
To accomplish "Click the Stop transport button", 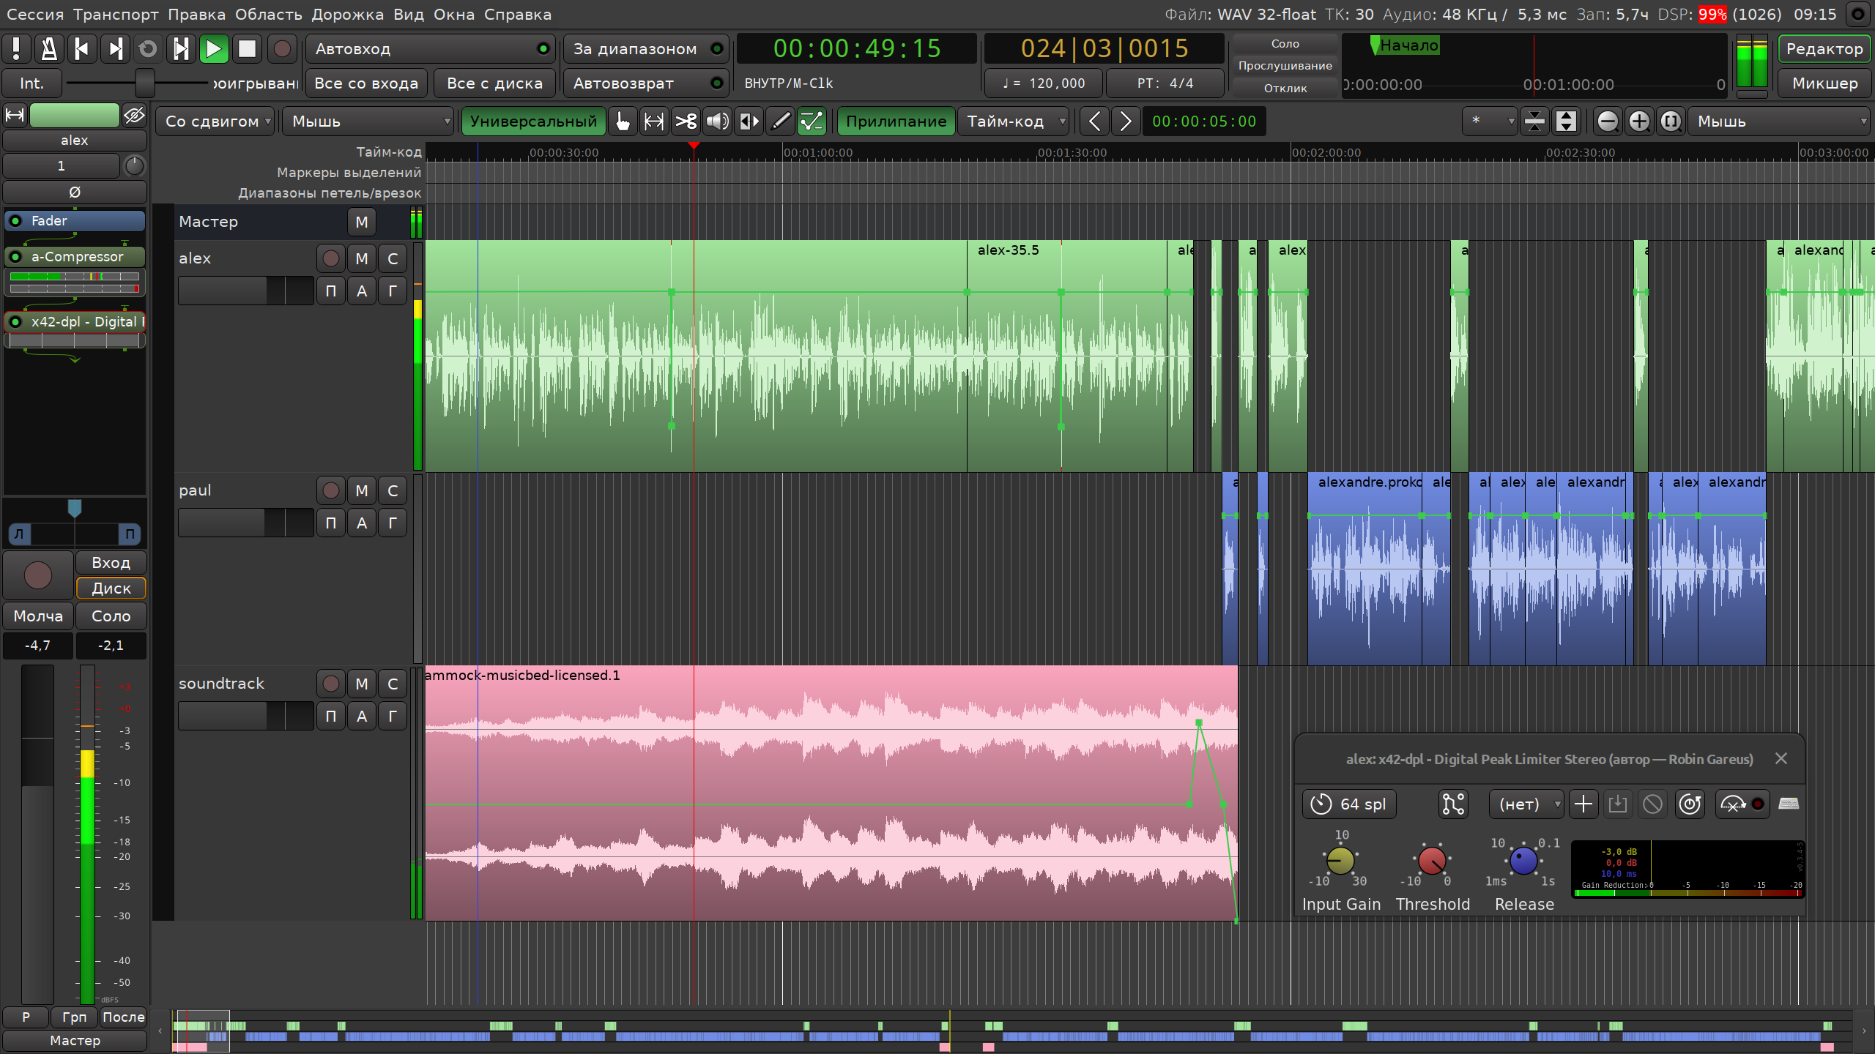I will click(247, 49).
